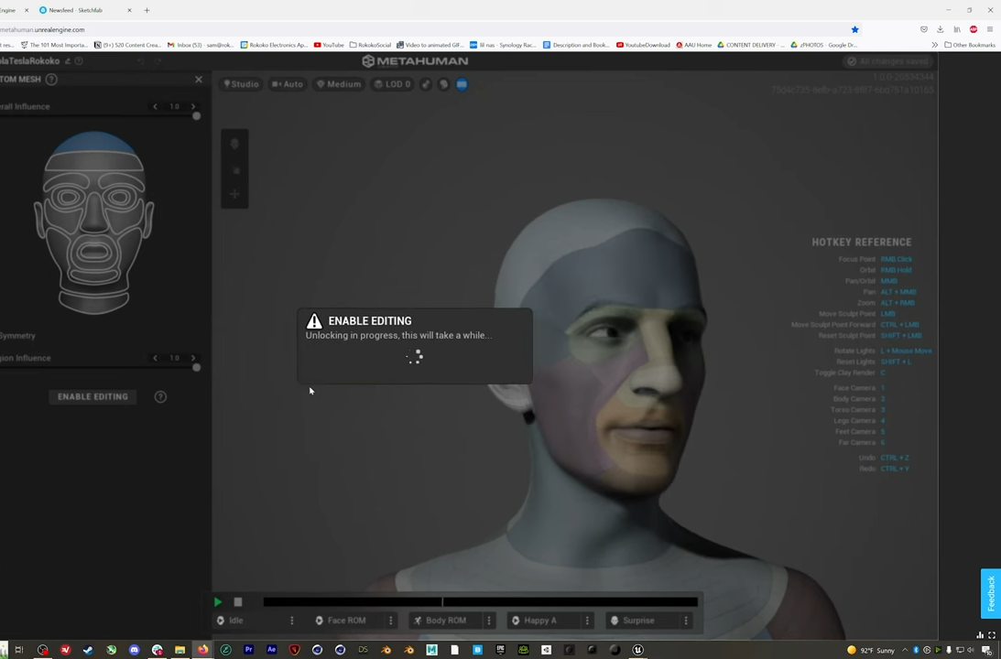Click the MetaHuman logo
The image size is (1001, 659).
[415, 61]
